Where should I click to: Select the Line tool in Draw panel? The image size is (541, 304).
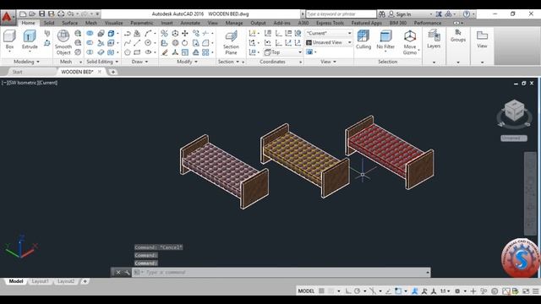pos(137,43)
